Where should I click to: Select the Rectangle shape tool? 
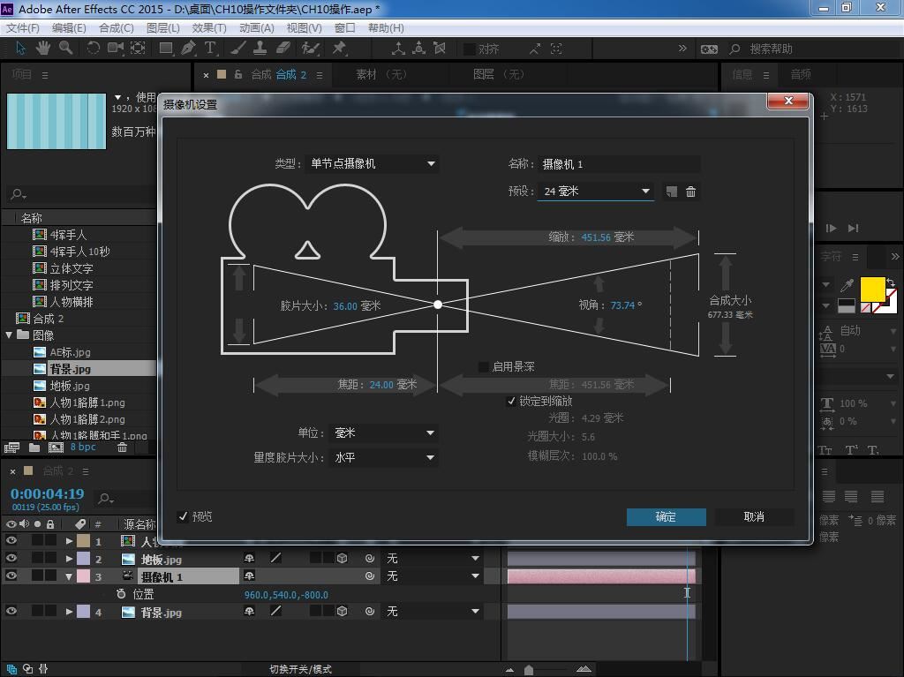(166, 49)
